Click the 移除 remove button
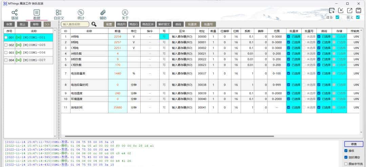Viewport: 366px width, 167px height. pyautogui.click(x=36, y=24)
